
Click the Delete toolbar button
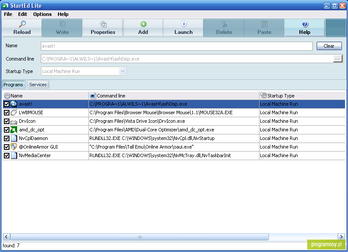pos(224,28)
